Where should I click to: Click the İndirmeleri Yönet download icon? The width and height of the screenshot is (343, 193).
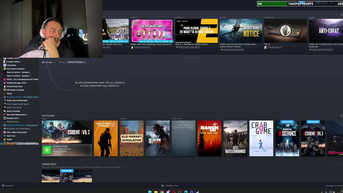(162, 185)
